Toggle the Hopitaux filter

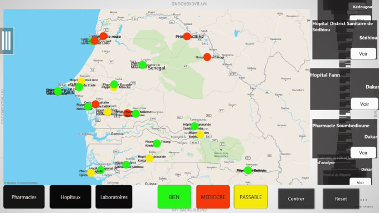pos(70,197)
